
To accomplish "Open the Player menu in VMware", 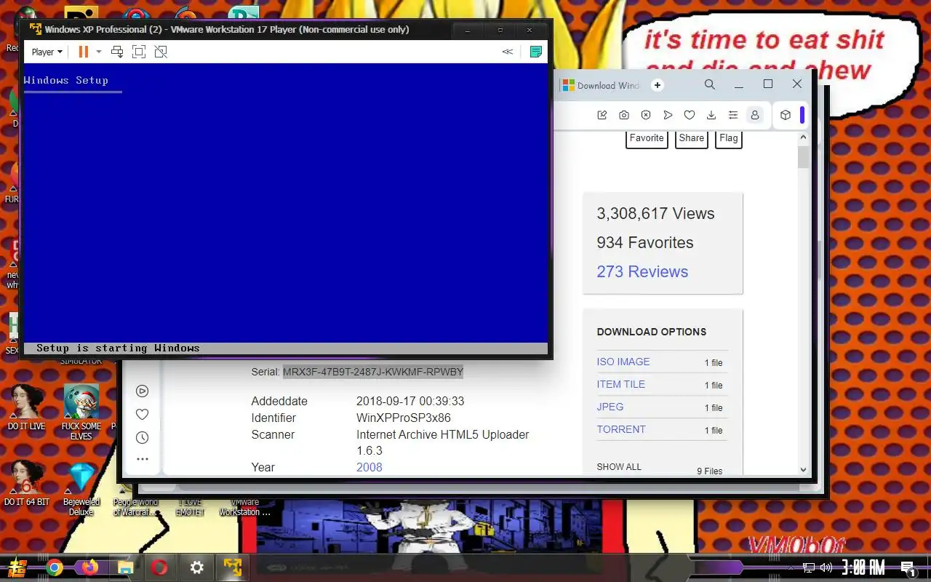I will pyautogui.click(x=47, y=52).
